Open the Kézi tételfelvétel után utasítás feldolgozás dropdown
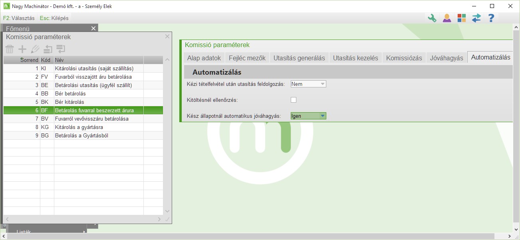Screen dimensions: 520x240 click(x=308, y=84)
